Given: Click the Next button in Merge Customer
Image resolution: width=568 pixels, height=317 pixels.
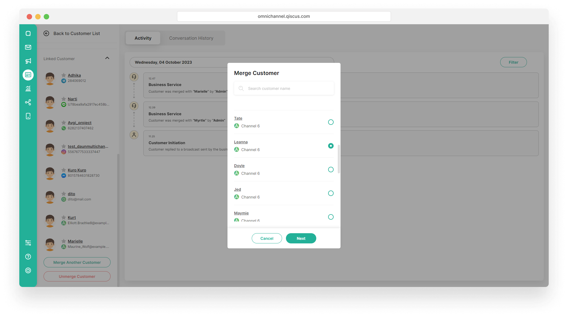Looking at the screenshot, I should 301,238.
